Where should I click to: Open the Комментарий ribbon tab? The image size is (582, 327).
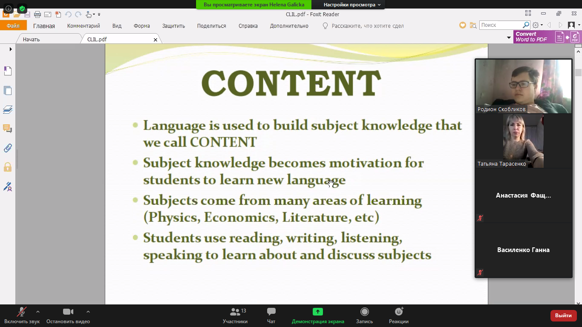coord(84,26)
